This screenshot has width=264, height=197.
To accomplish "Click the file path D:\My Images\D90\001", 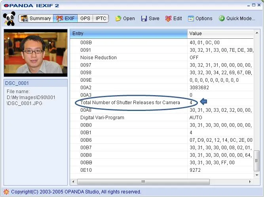I will (31, 98).
